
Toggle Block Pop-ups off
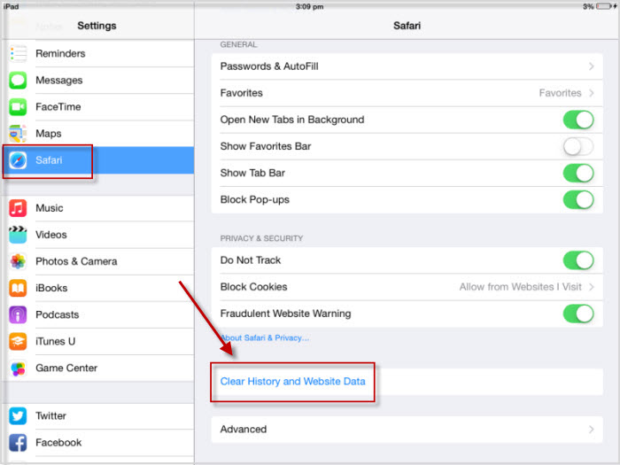578,199
